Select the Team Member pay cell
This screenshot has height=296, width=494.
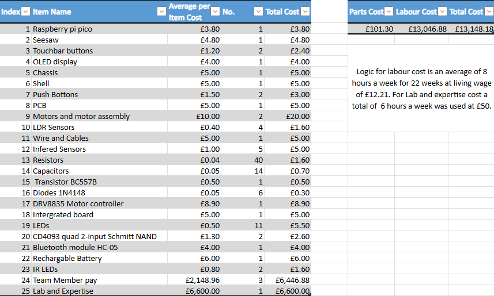[99, 280]
